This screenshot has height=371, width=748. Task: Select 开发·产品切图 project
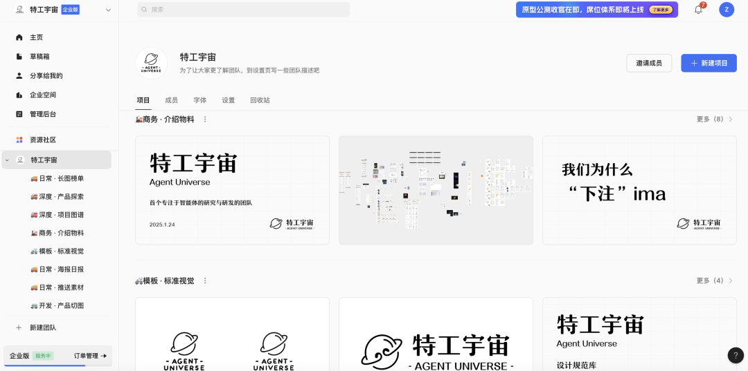click(x=57, y=306)
